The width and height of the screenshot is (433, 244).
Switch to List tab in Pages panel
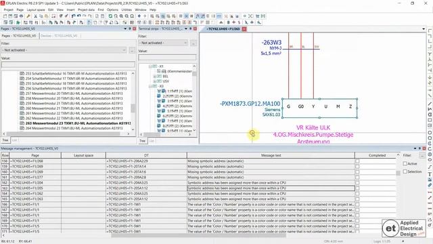coord(15,140)
